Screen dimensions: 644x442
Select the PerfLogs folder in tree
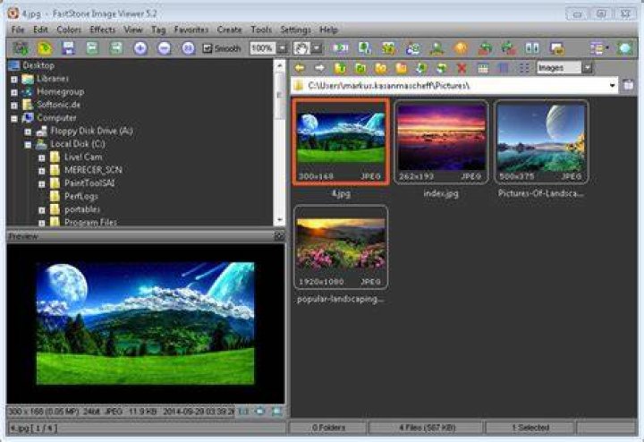80,196
